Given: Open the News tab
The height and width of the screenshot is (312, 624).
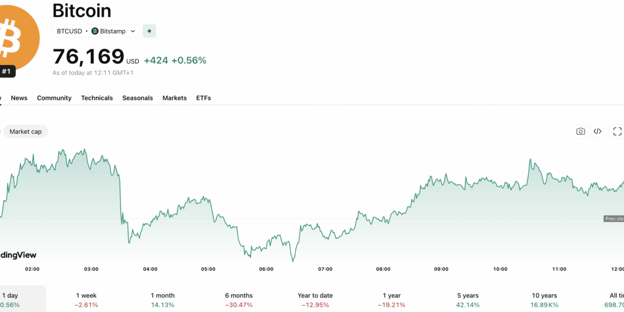Looking at the screenshot, I should point(19,98).
